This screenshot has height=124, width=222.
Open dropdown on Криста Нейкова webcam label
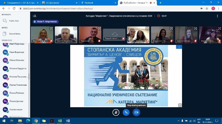tap(191, 41)
